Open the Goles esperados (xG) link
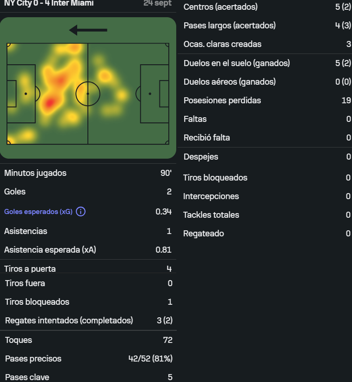Image resolution: width=352 pixels, height=382 pixels. pyautogui.click(x=38, y=211)
